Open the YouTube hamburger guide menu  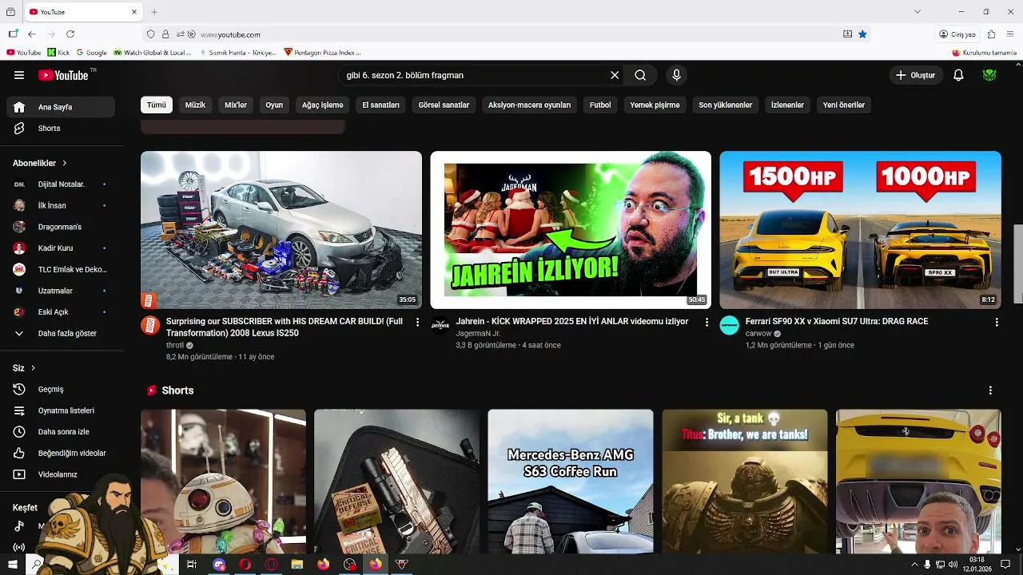(x=19, y=75)
